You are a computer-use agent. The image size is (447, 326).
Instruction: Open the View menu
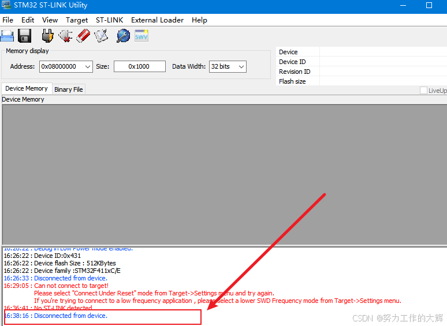50,20
